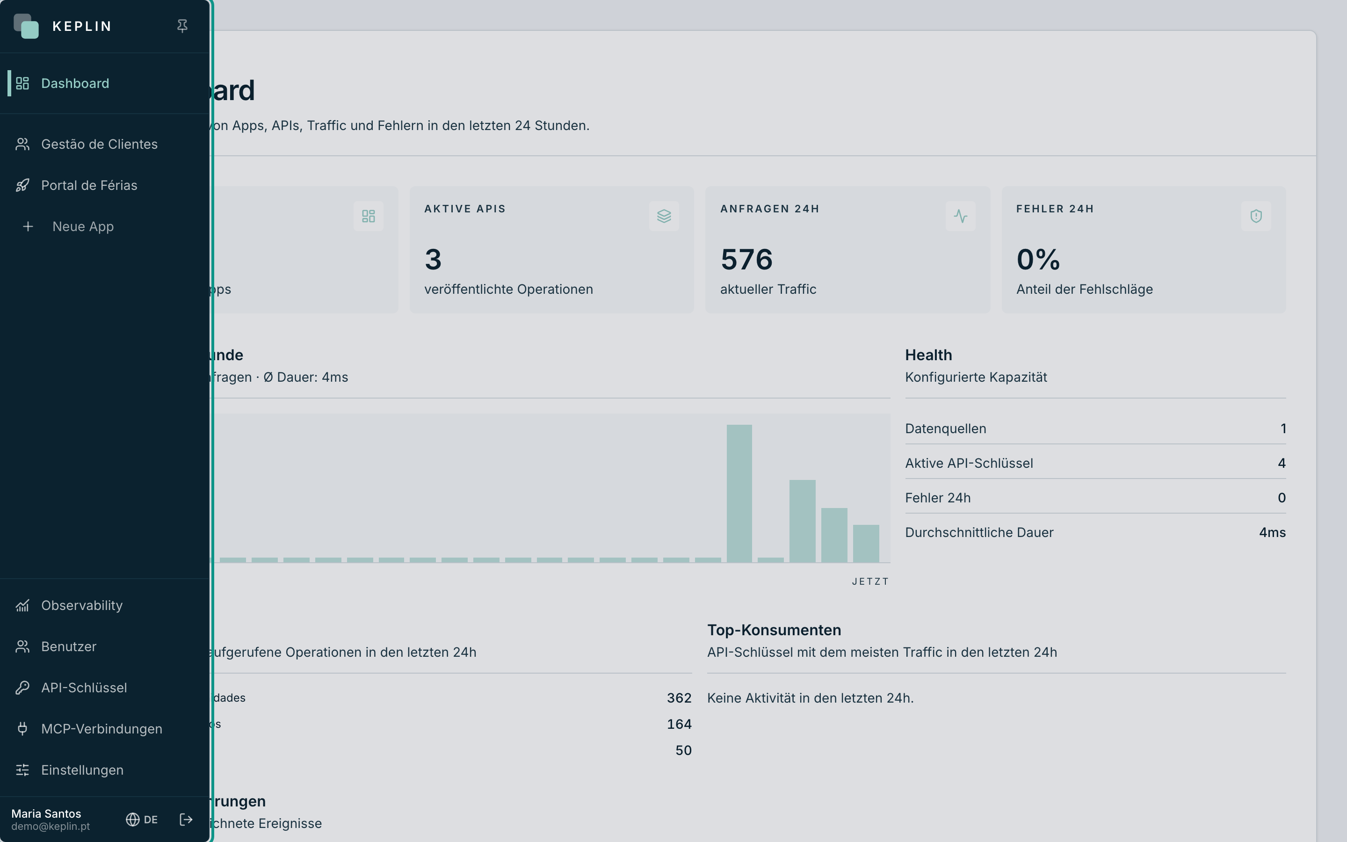This screenshot has width=1347, height=842.
Task: Click the Maria Santos user profile
Action: [51, 819]
